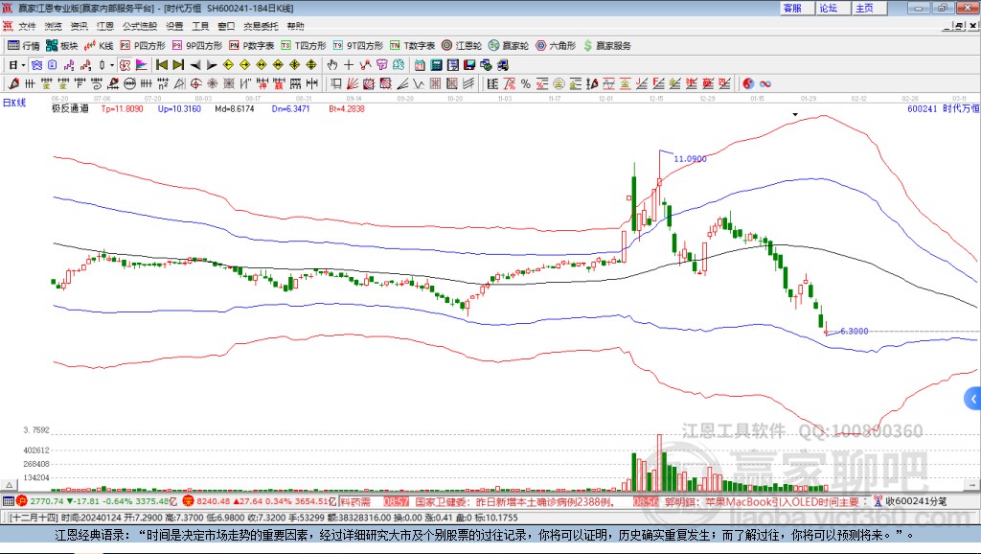Viewport: 981px width, 554px height.
Task: Open 赢家服务 with dollar icon
Action: (x=606, y=46)
